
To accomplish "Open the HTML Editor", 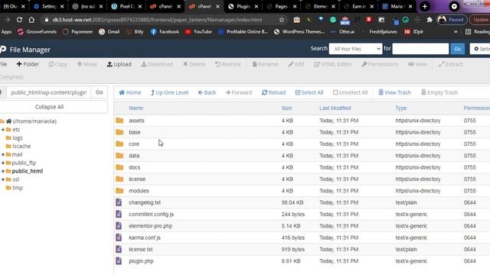I will click(x=333, y=64).
